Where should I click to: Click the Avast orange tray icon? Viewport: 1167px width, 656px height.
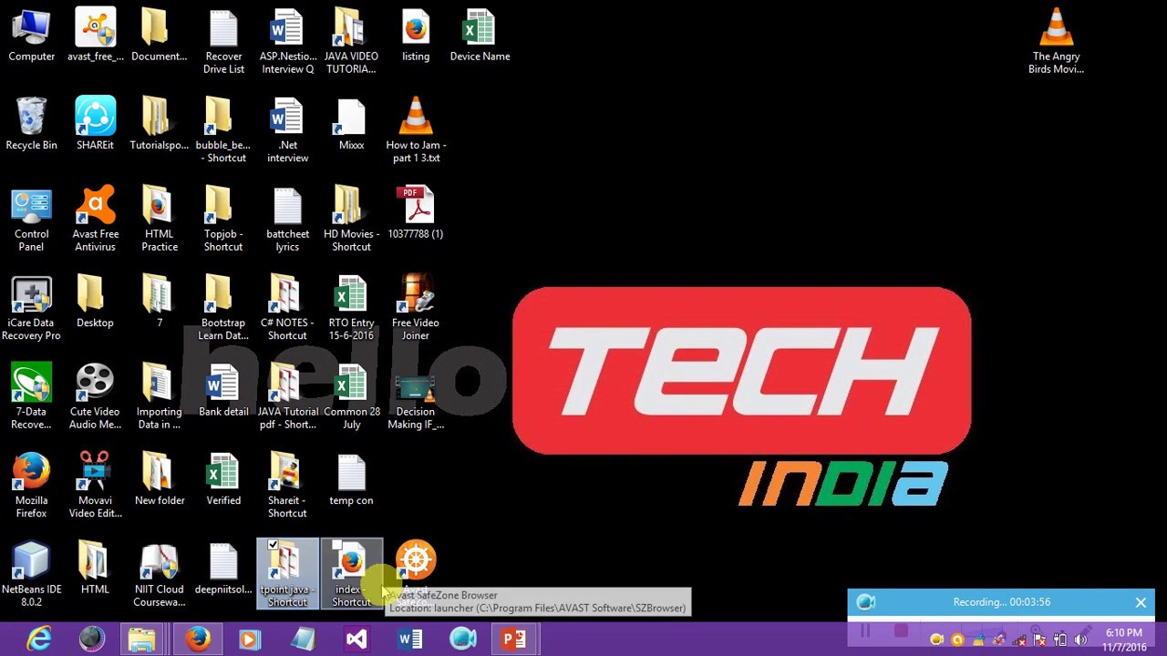click(x=958, y=640)
